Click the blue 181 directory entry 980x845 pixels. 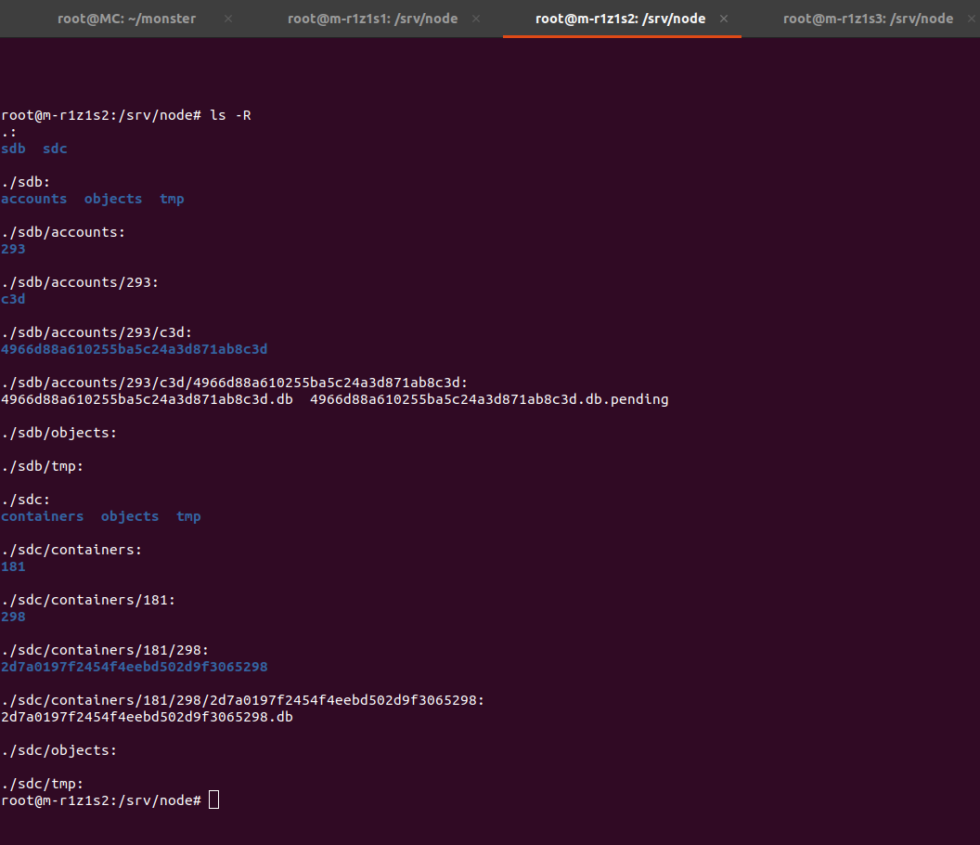click(13, 566)
